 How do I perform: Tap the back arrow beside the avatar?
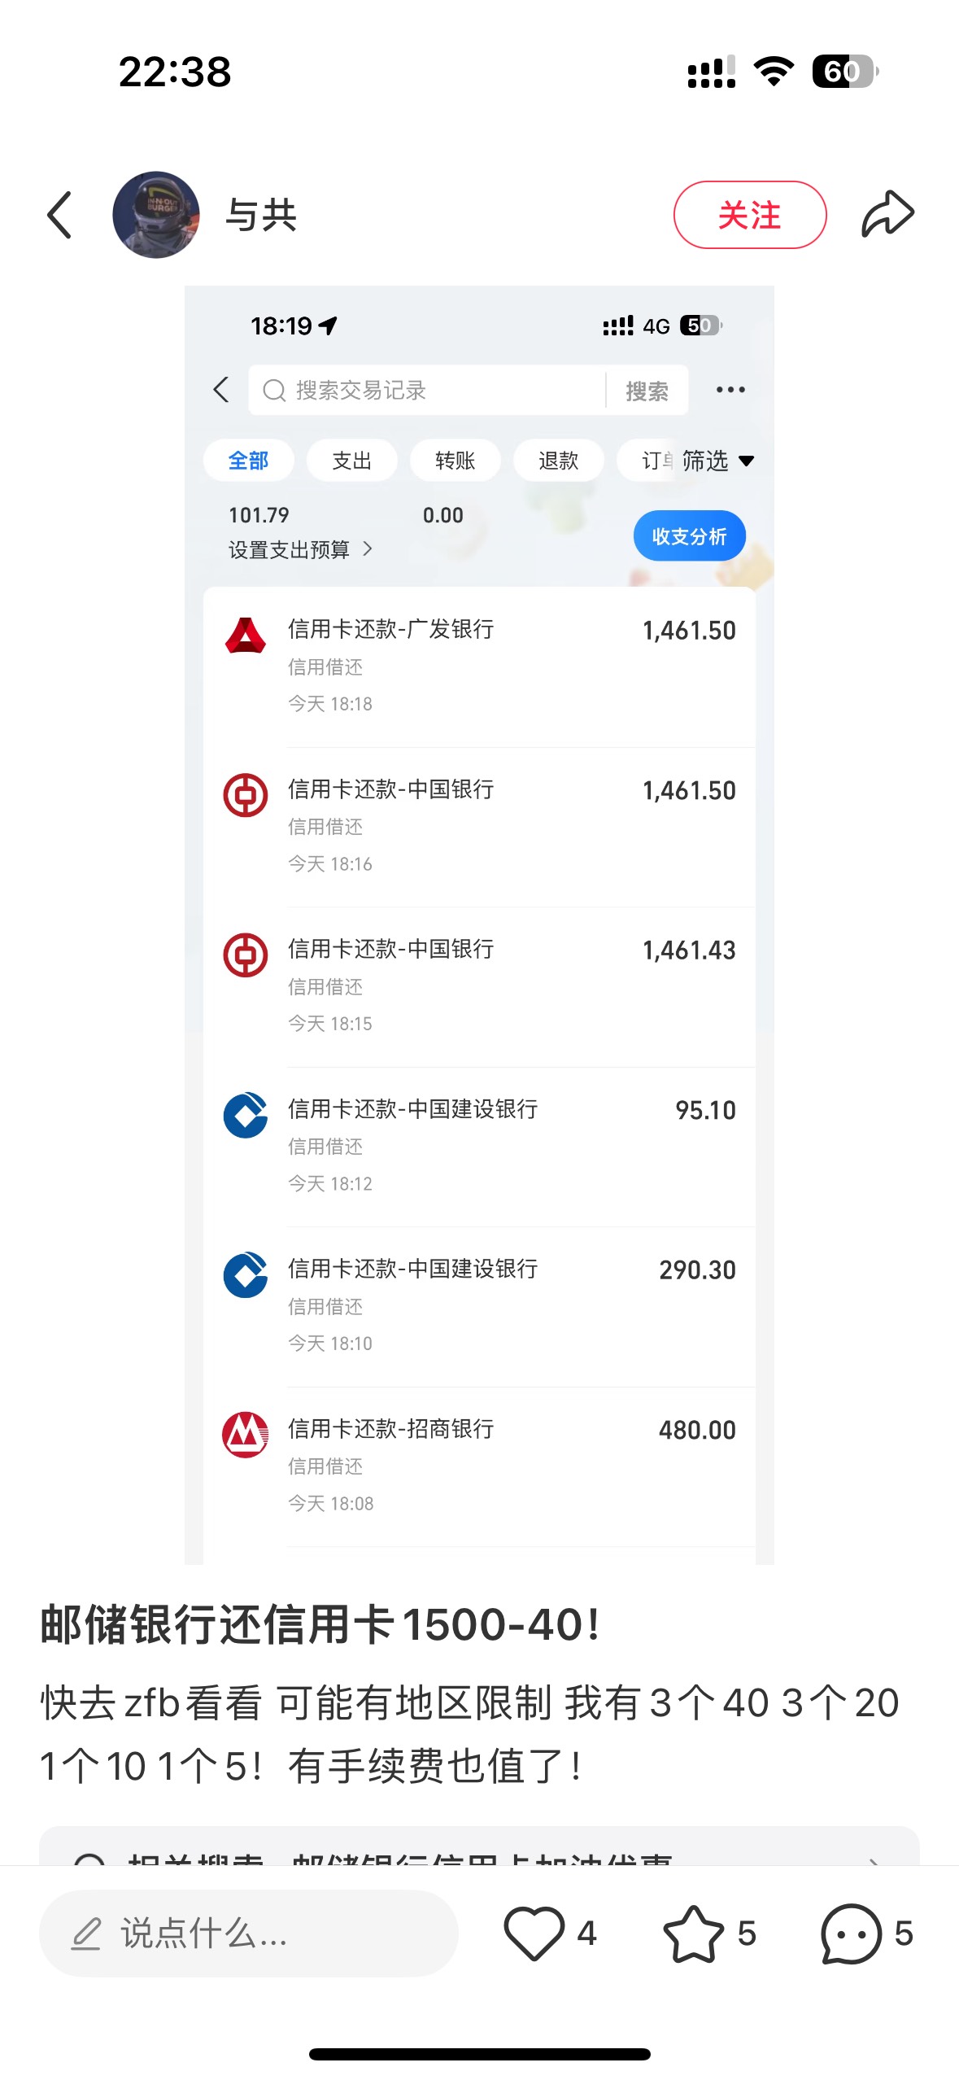[x=60, y=215]
